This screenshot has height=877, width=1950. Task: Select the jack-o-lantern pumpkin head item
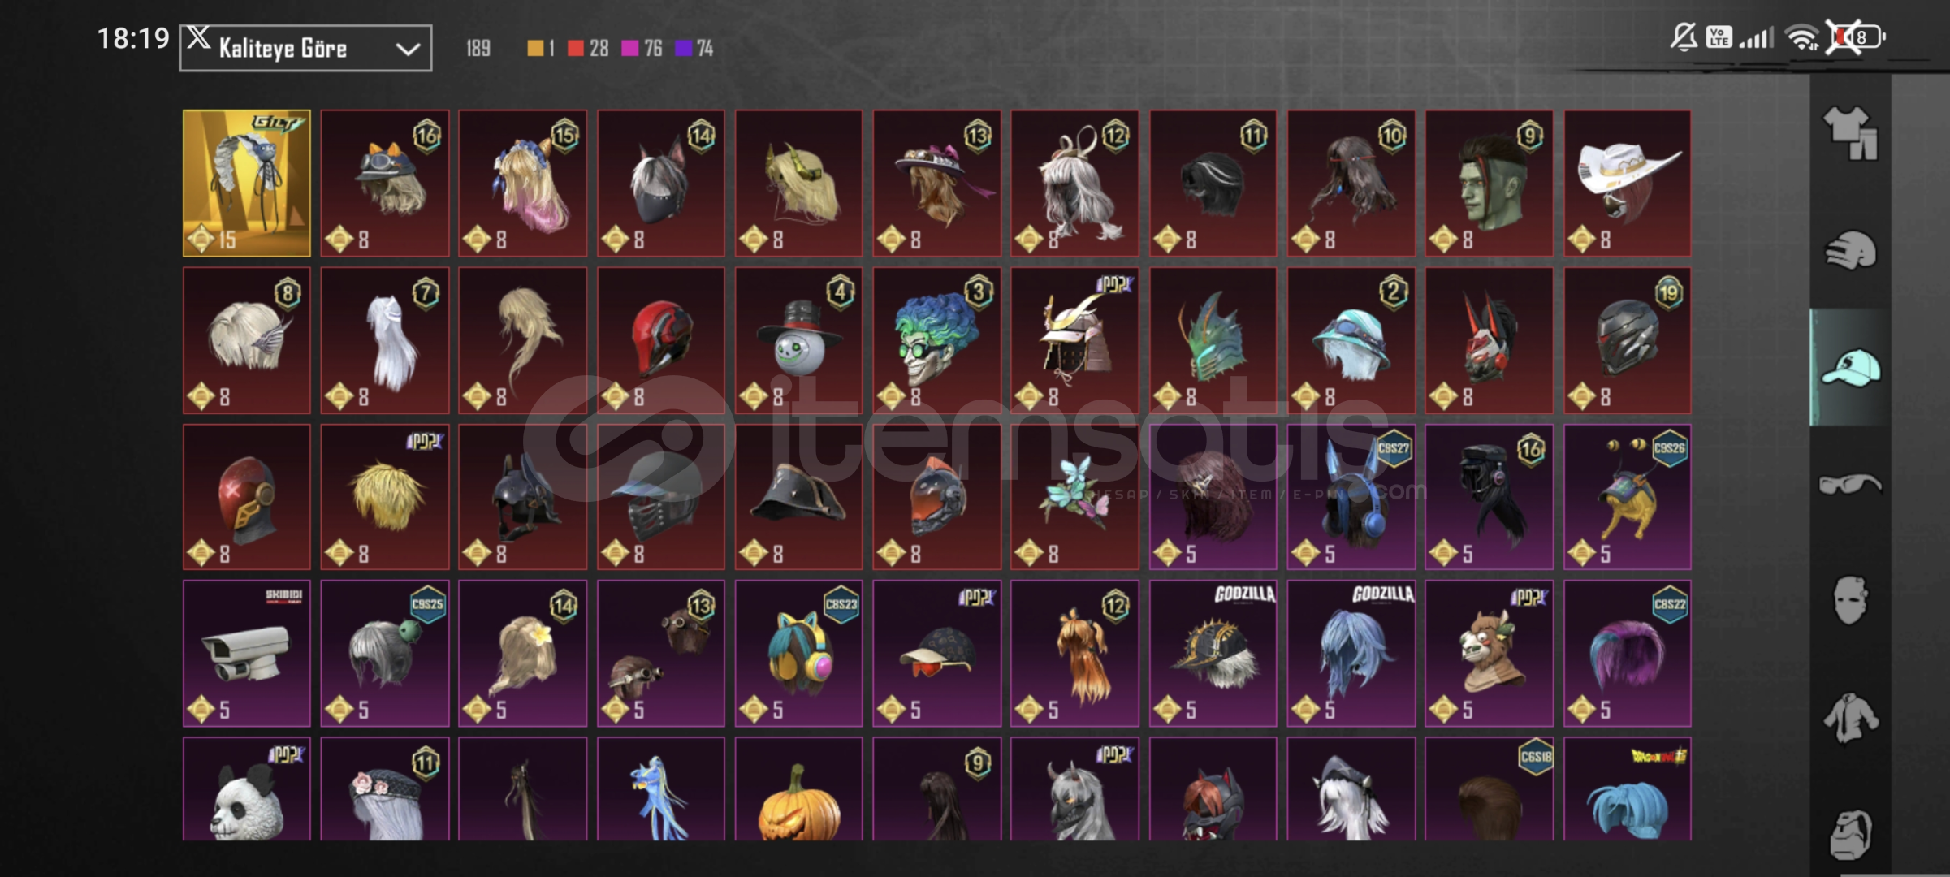[x=798, y=789]
